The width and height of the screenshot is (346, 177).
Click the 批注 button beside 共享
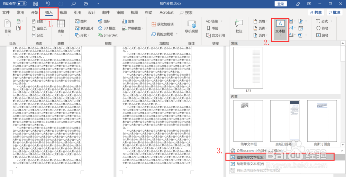(x=335, y=12)
